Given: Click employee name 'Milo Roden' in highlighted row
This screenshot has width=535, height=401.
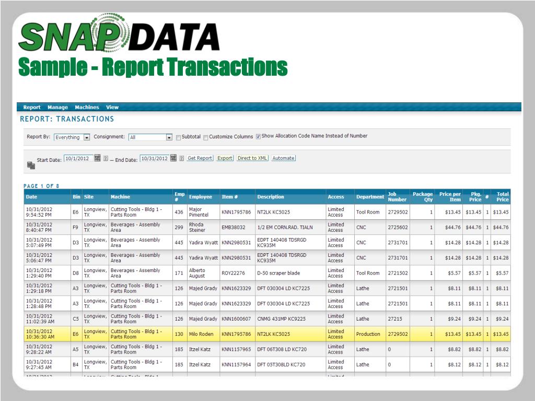Looking at the screenshot, I should click(x=201, y=334).
